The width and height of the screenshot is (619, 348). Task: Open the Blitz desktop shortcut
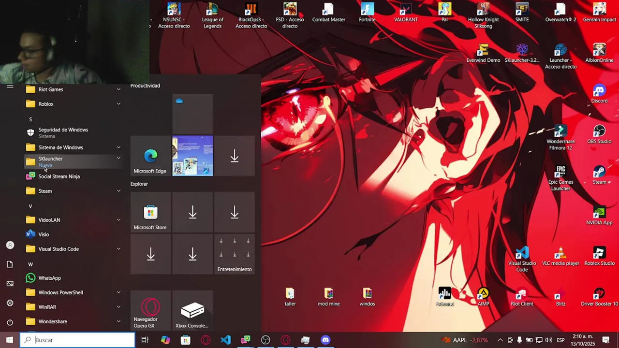click(560, 297)
